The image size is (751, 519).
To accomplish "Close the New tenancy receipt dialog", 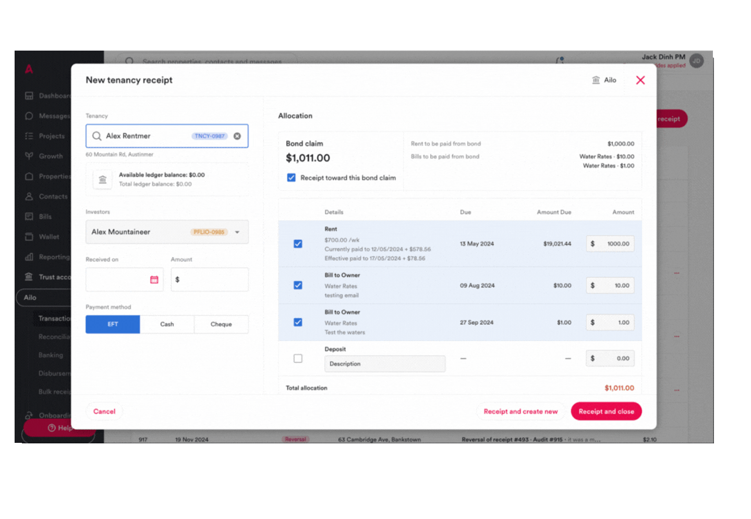I will point(640,80).
